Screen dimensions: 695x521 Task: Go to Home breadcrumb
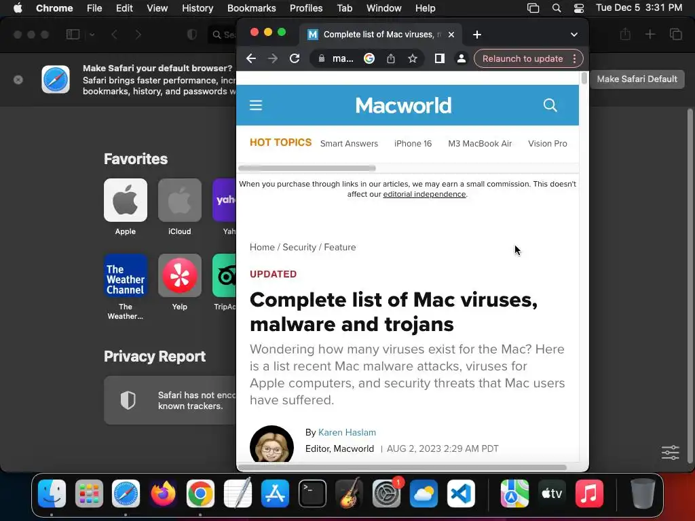[x=262, y=247]
